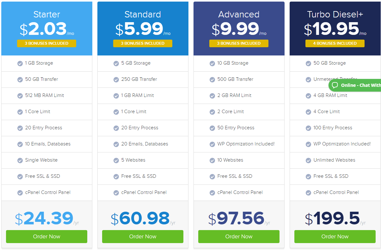
Task: Click the checkmark beside 1 GB Storage
Action: [20, 63]
